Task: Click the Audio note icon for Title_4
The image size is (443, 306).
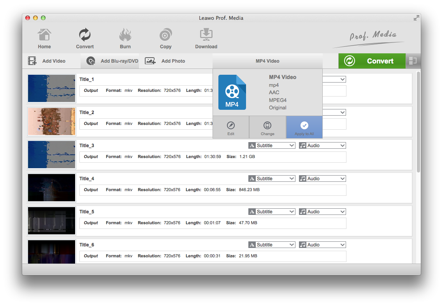Action: pos(302,179)
